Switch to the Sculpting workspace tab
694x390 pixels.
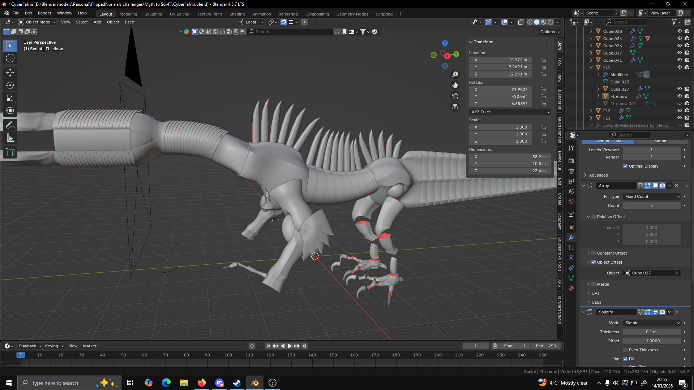coord(153,14)
